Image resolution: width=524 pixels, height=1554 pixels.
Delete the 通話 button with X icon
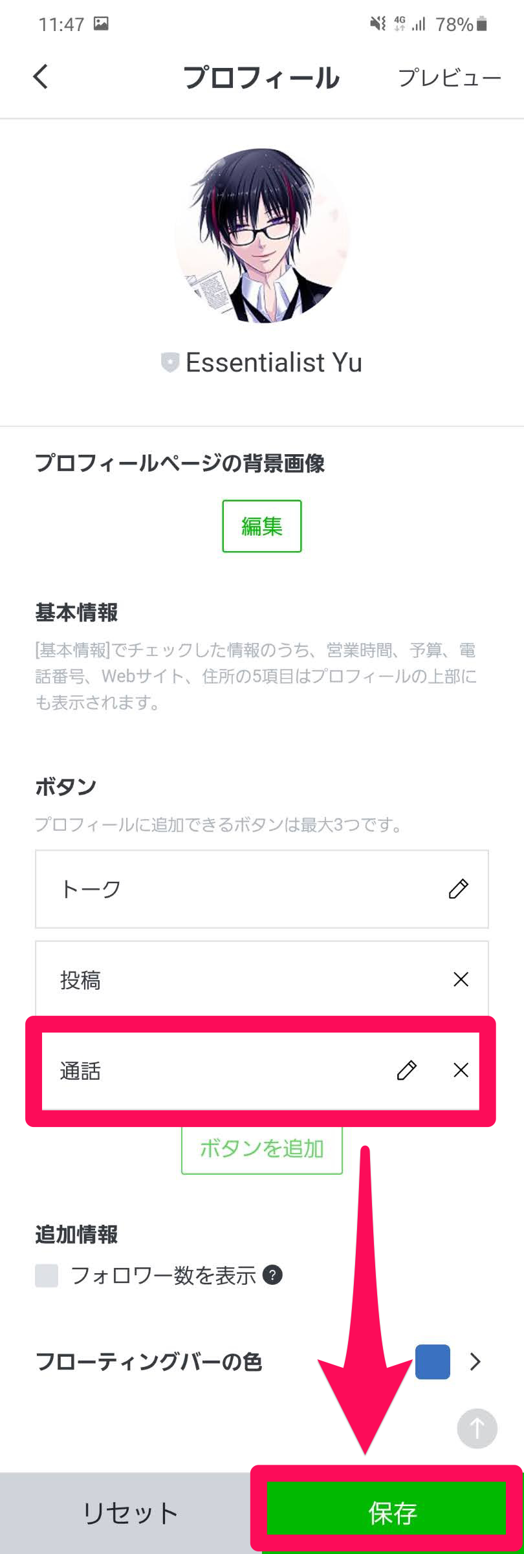point(461,1070)
